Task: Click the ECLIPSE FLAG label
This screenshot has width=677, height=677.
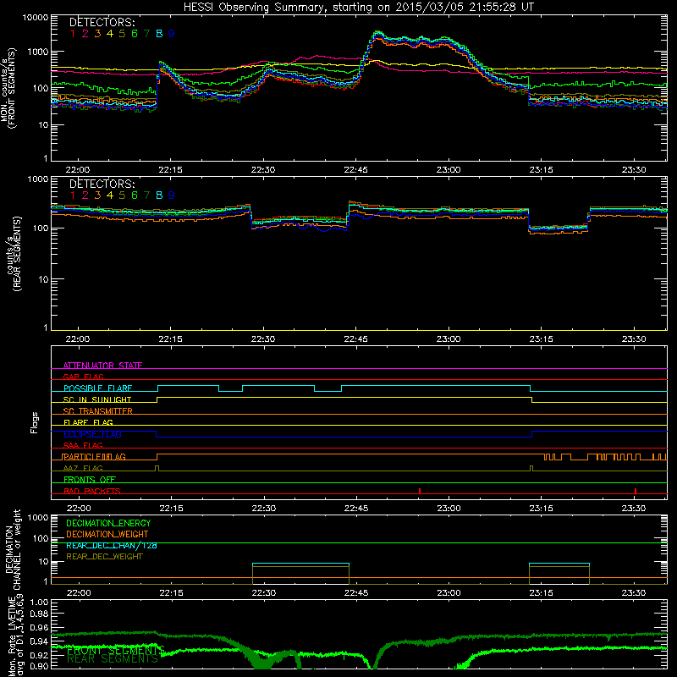Action: pyautogui.click(x=92, y=434)
